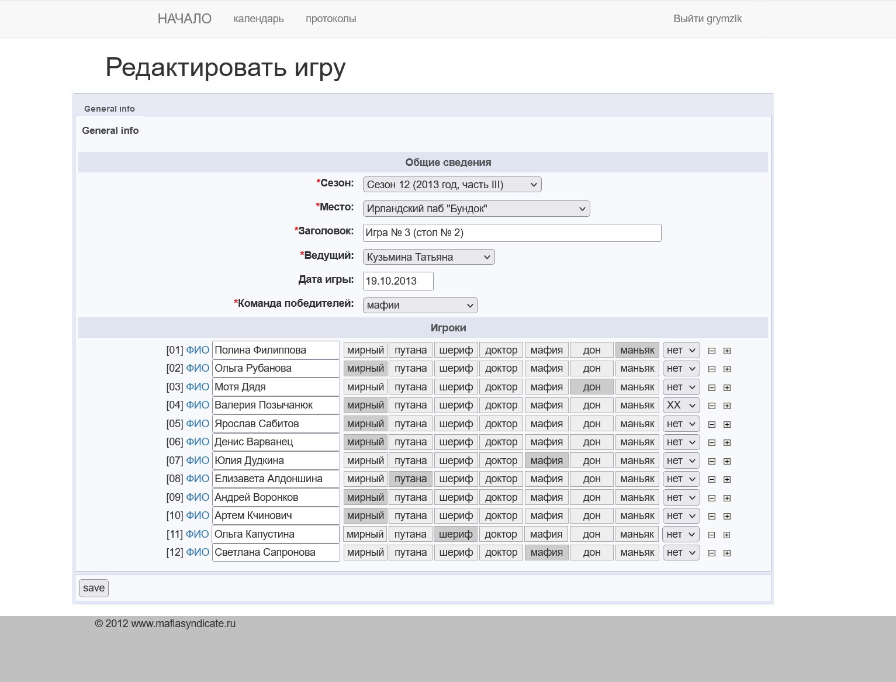Image resolution: width=896 pixels, height=682 pixels.
Task: Toggle мафия role for Светлана Сапронова
Action: tap(546, 552)
